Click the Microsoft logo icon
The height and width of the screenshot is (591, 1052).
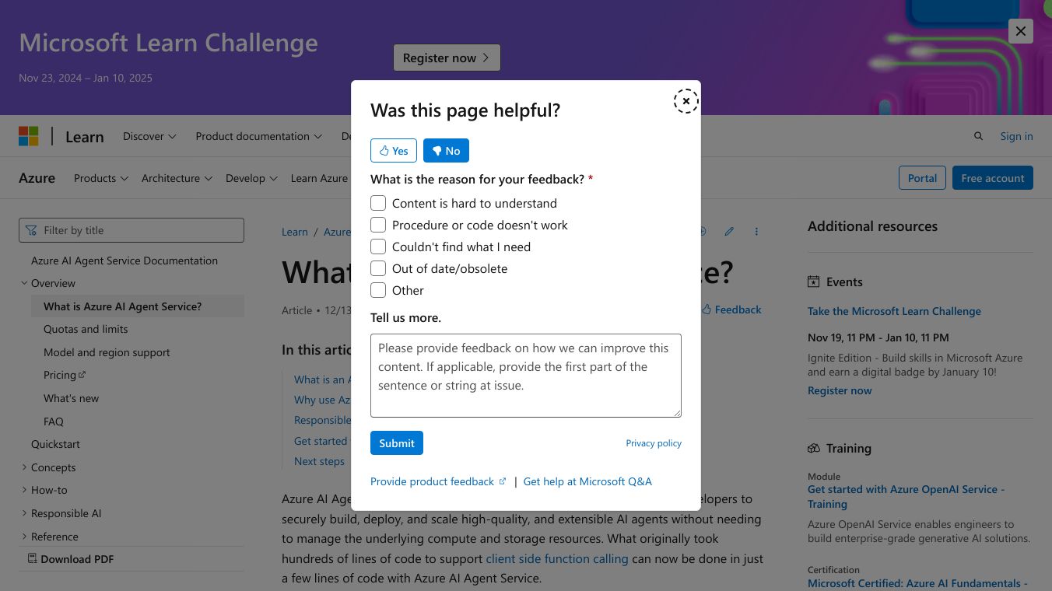click(x=29, y=136)
